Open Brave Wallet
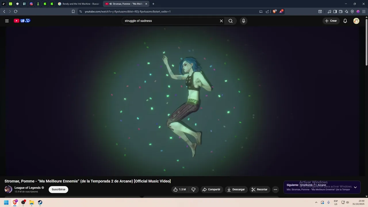This screenshot has width=368, height=207. (x=341, y=11)
